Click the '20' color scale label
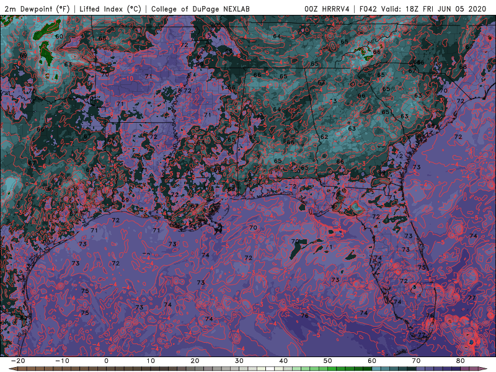This screenshot has height=372, width=496. pyautogui.click(x=195, y=361)
